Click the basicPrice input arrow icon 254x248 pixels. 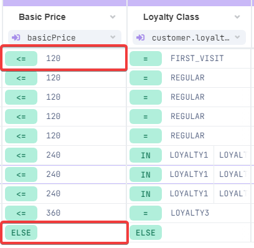point(16,37)
